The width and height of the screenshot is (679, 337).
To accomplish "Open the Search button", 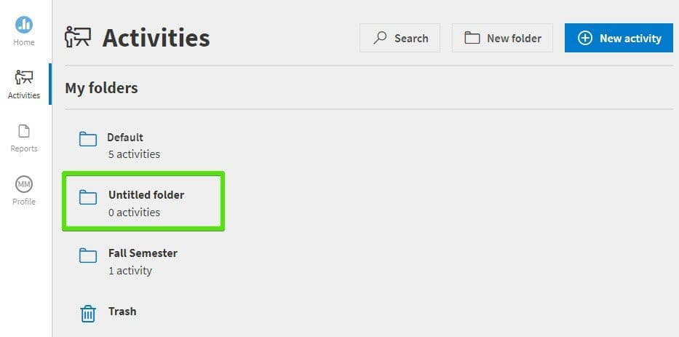I will coord(400,38).
